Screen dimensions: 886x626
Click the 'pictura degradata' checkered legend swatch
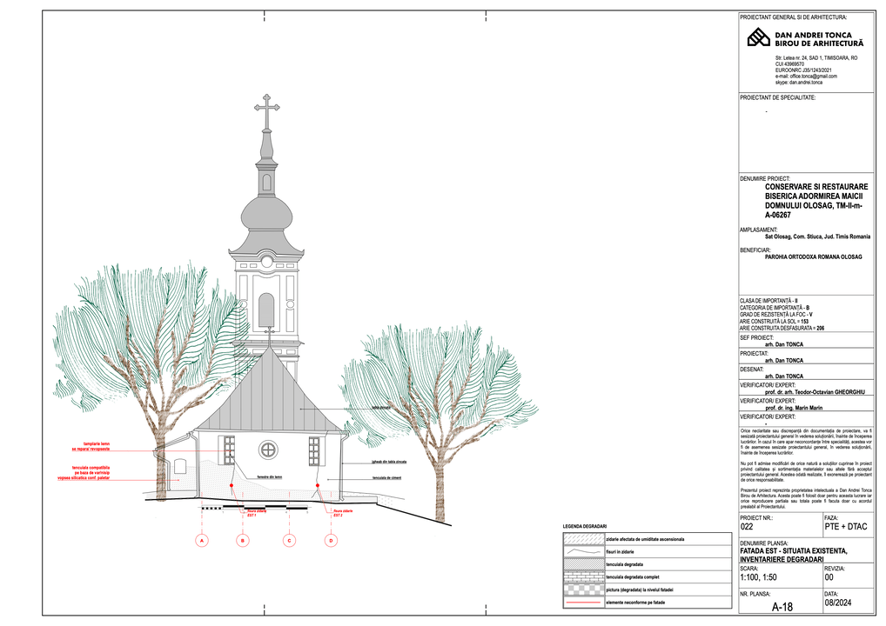click(582, 589)
